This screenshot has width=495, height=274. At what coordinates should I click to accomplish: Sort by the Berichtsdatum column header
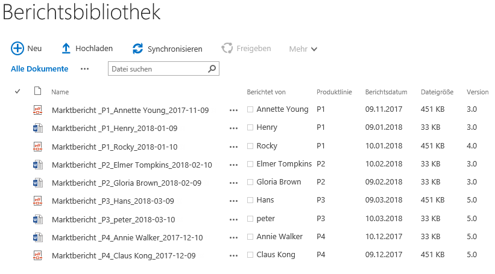click(386, 92)
